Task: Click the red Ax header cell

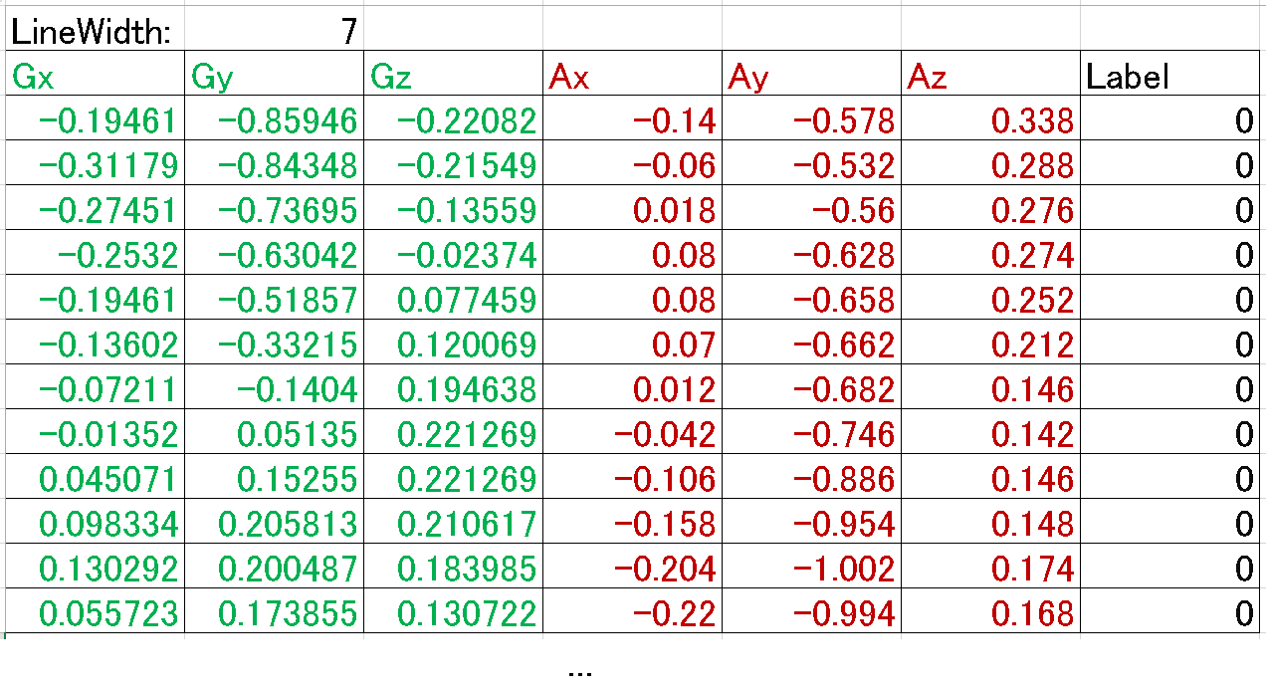Action: (632, 77)
